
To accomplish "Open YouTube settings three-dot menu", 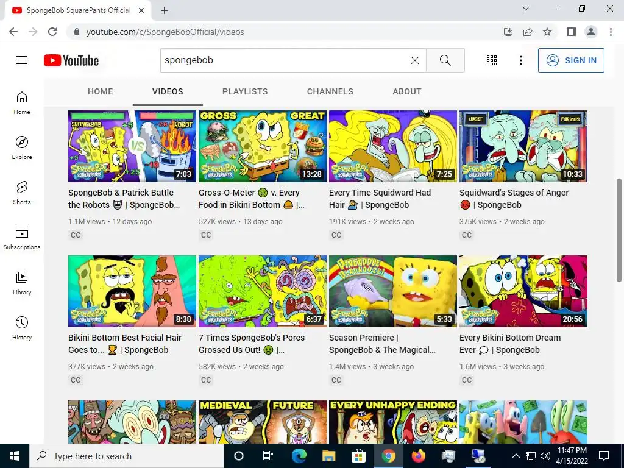I will point(520,60).
